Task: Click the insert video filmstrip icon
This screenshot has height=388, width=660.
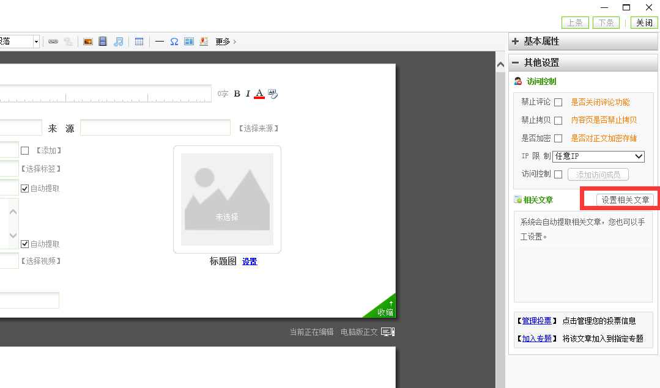Action: coord(103,42)
